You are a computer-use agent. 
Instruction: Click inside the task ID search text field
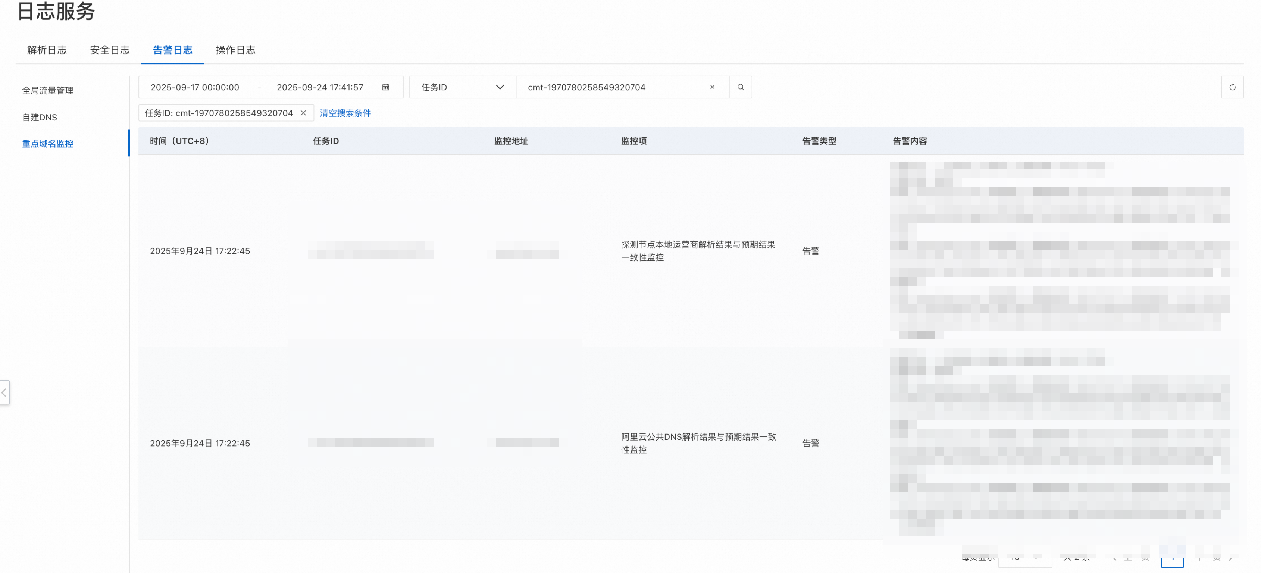[612, 87]
